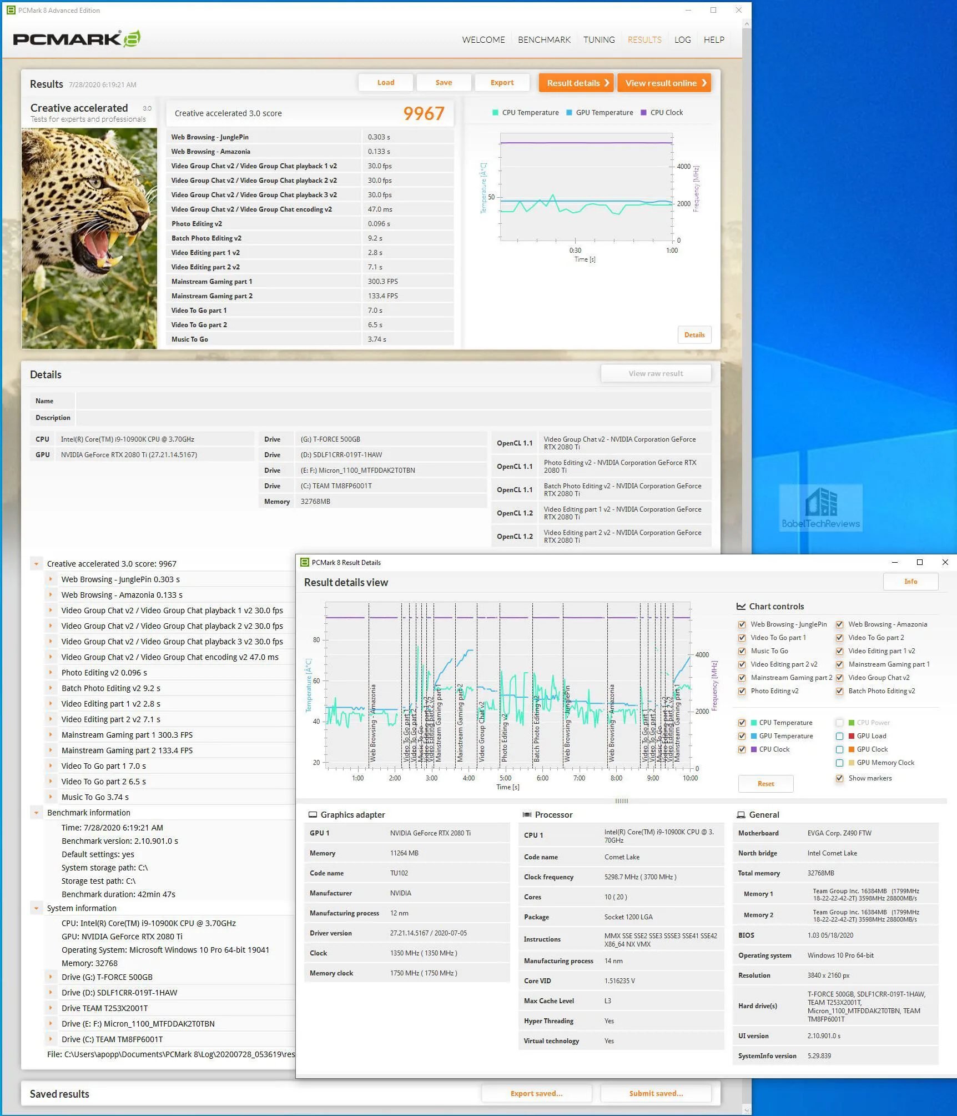Toggle Video To Go part 1 checkbox
957x1116 pixels.
tap(742, 638)
